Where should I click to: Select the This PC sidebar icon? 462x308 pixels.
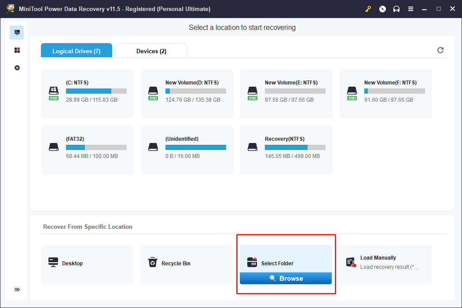17,33
